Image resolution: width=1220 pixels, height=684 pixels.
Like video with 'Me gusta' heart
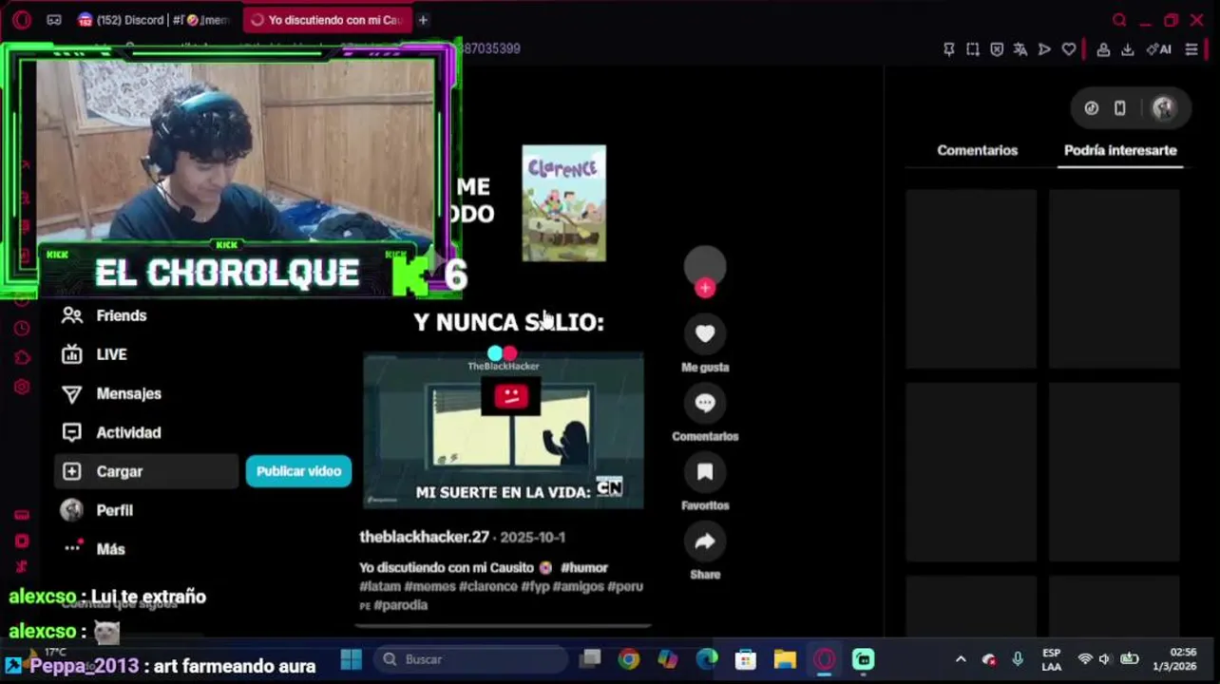pyautogui.click(x=705, y=333)
